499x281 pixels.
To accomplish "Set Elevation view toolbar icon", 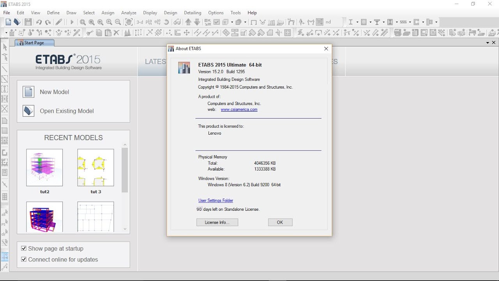I will point(157,22).
